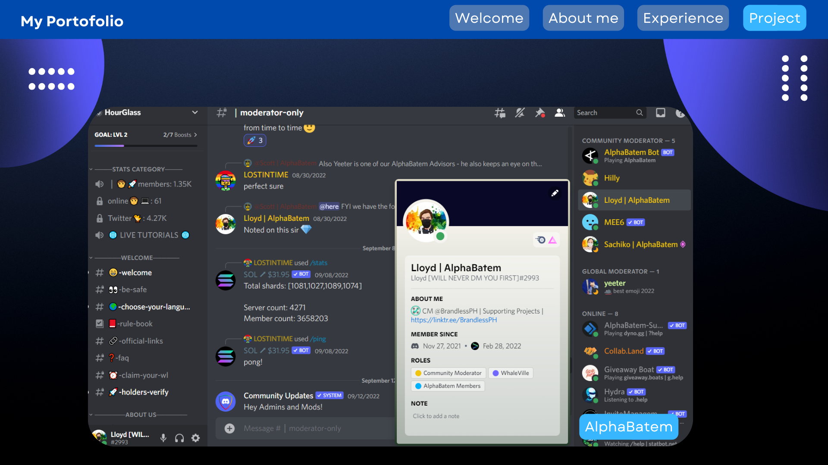This screenshot has width=828, height=465.
Task: Click the rocket reaction with count 3
Action: pos(255,140)
